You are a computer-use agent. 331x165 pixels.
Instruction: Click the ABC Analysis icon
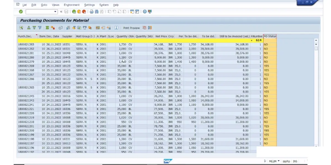(x=90, y=28)
